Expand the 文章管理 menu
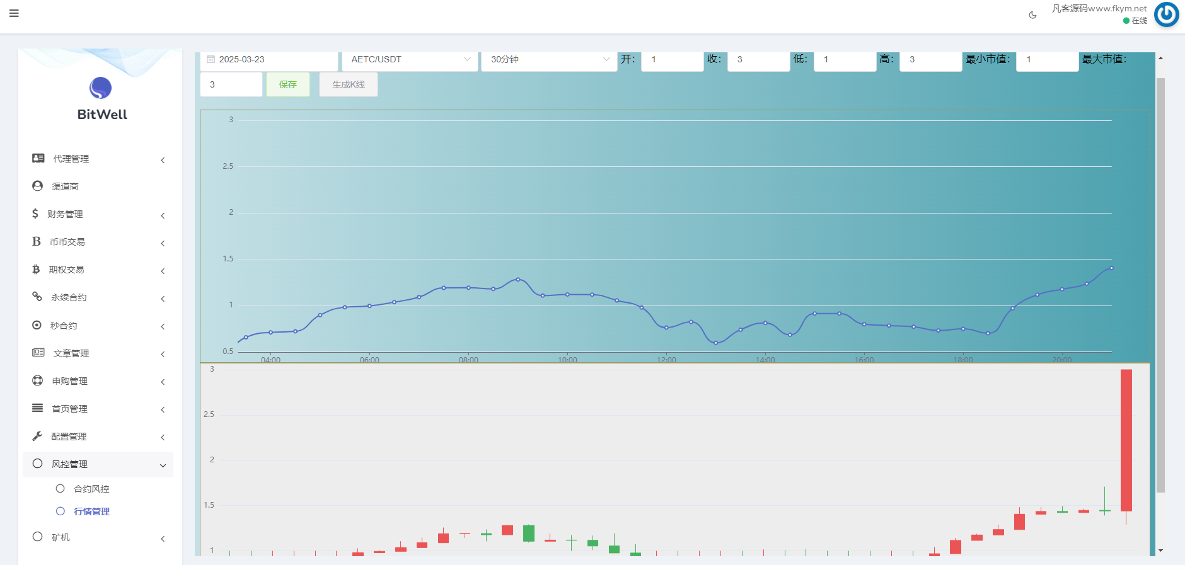Viewport: 1185px width, 565px height. click(x=163, y=354)
